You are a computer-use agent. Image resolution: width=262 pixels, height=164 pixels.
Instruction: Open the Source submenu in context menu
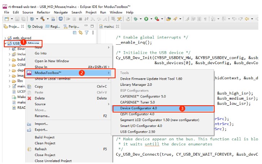pos(69,104)
